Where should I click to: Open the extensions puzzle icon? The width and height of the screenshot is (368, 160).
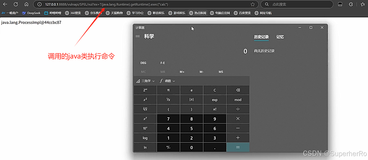coord(351,4)
